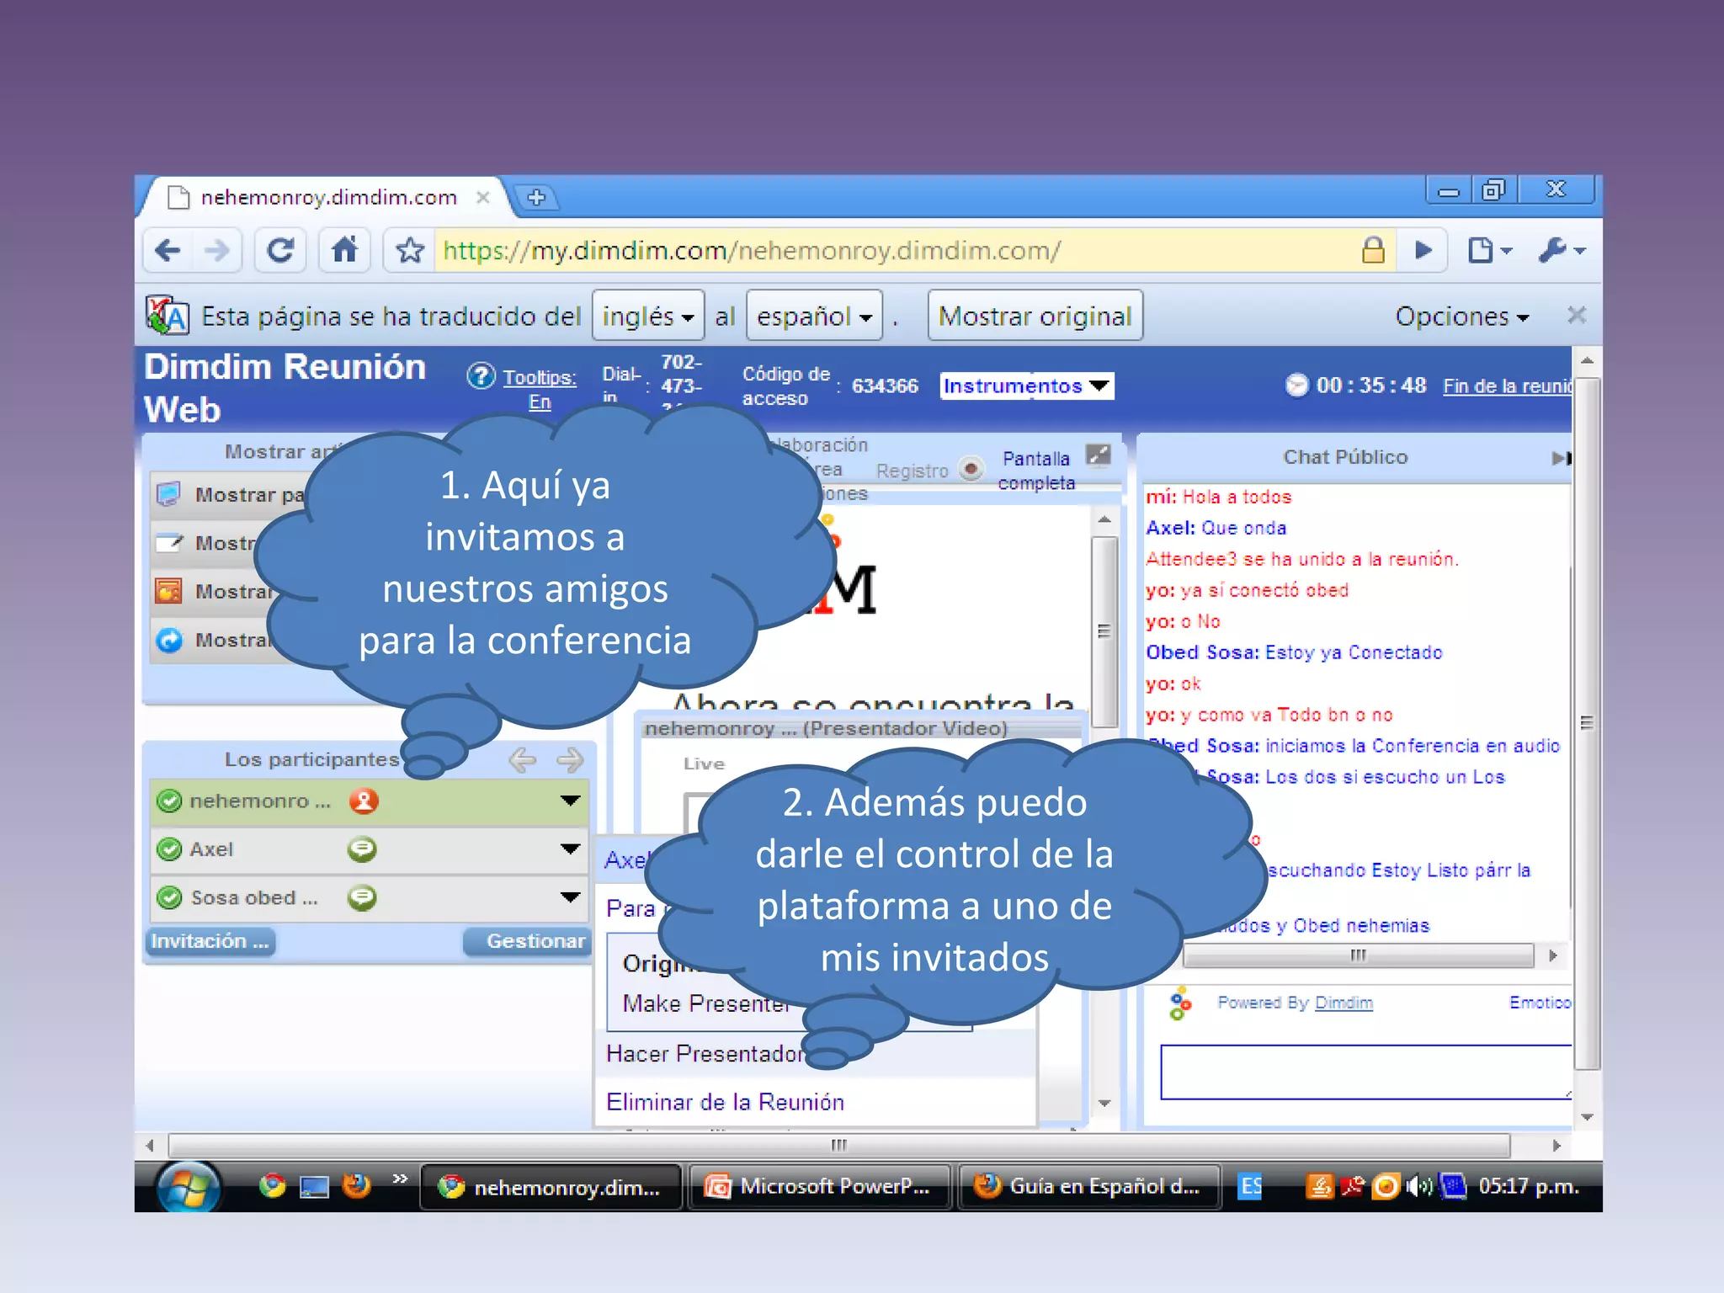Toggle the green check next to Sosa obed
The width and height of the screenshot is (1724, 1293).
tap(170, 898)
